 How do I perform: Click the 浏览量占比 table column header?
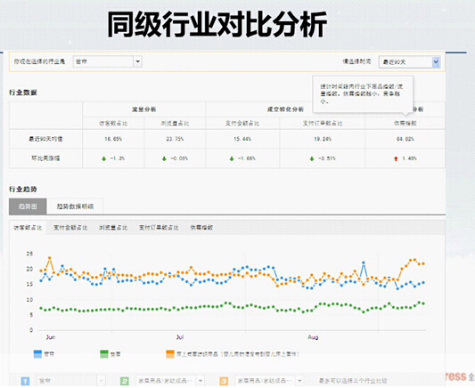[x=175, y=124]
